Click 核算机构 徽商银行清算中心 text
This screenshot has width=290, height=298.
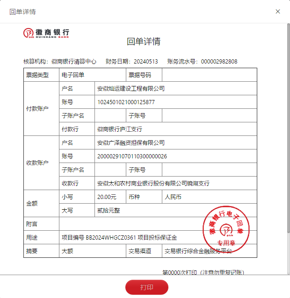[60, 62]
